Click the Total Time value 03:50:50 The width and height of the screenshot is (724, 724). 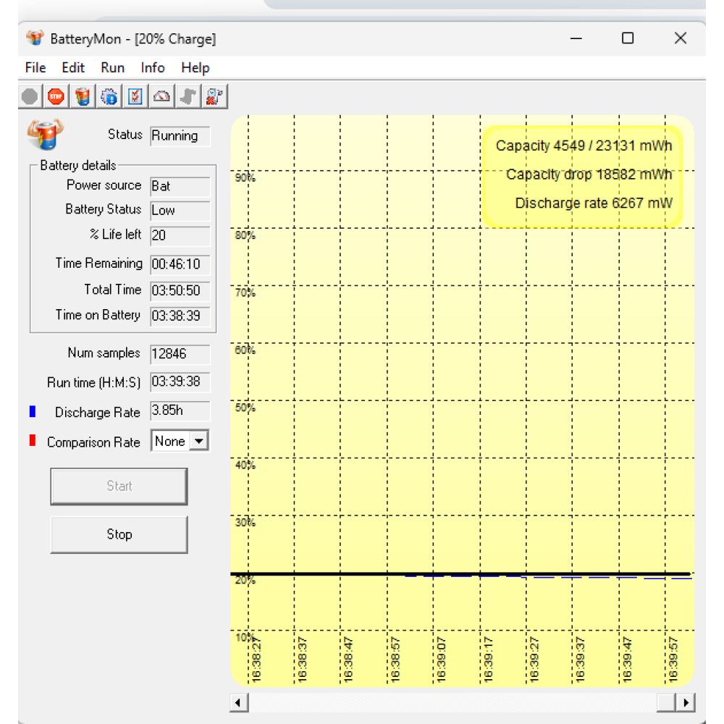pyautogui.click(x=180, y=291)
